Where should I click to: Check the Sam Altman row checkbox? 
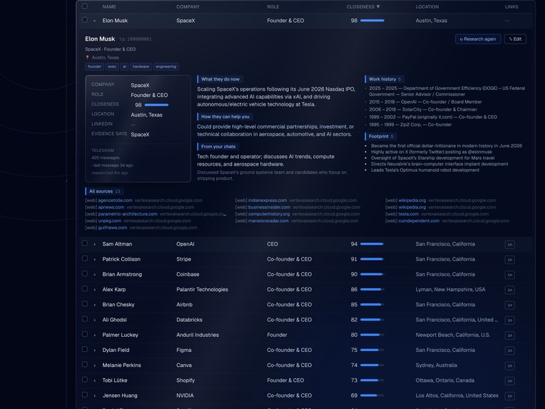click(85, 243)
